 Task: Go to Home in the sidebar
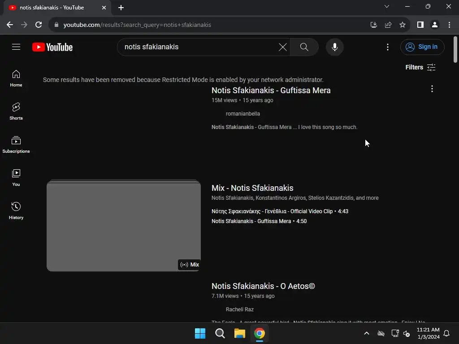click(16, 78)
